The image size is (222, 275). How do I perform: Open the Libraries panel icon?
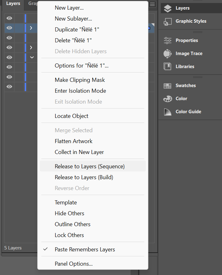(168, 67)
